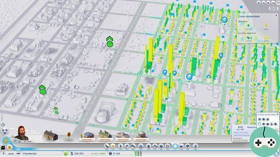Select first data map icon in top row

point(259,119)
